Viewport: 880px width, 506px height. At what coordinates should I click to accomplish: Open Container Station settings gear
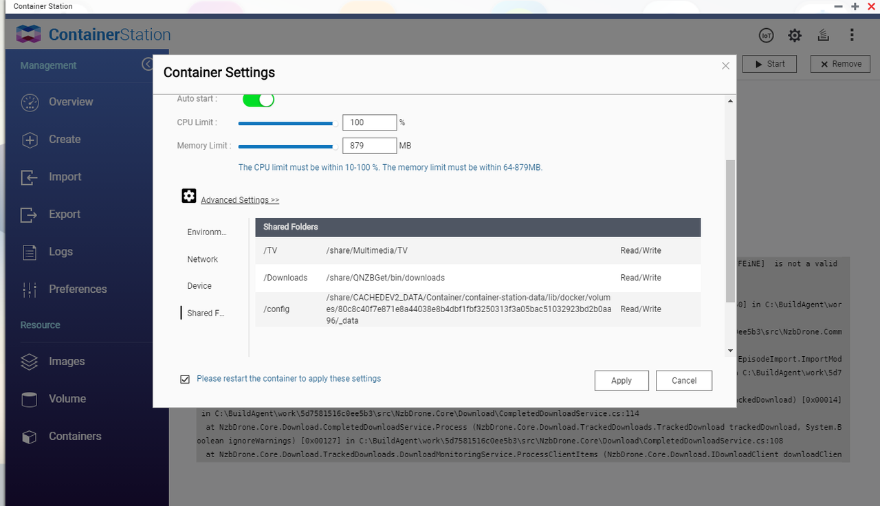click(x=794, y=35)
